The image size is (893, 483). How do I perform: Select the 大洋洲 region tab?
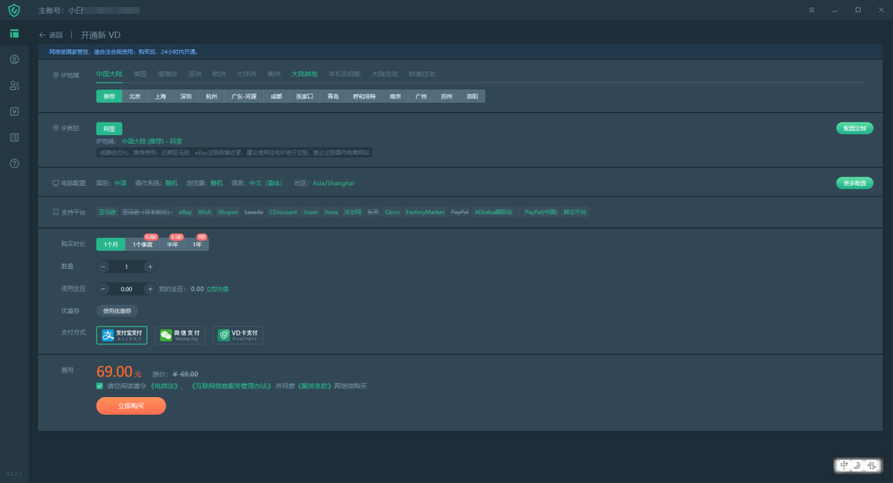(246, 74)
